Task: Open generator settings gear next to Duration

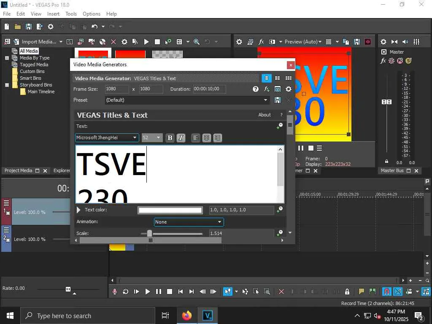Action: tap(289, 89)
